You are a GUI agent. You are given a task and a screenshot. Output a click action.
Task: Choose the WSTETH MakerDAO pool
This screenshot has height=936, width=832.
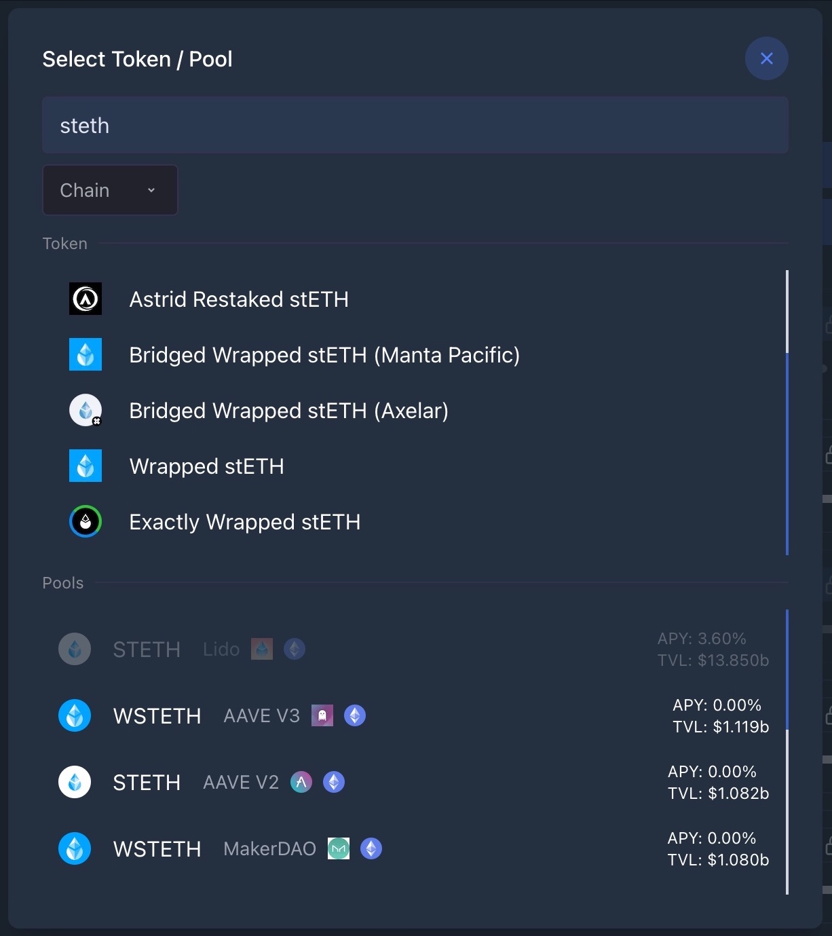coord(157,849)
